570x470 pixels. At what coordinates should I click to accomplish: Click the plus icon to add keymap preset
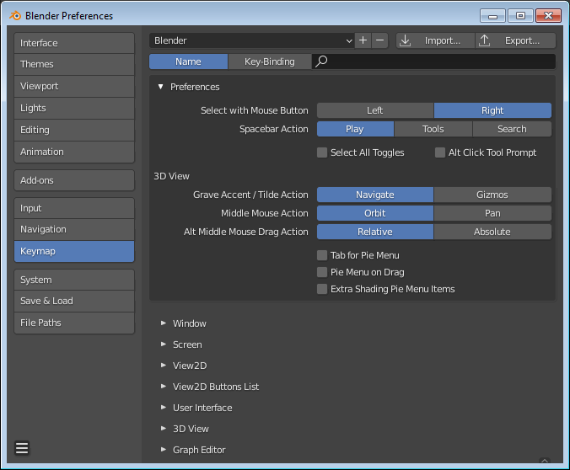pyautogui.click(x=363, y=40)
